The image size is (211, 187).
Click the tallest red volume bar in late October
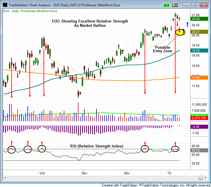pyautogui.click(x=78, y=112)
